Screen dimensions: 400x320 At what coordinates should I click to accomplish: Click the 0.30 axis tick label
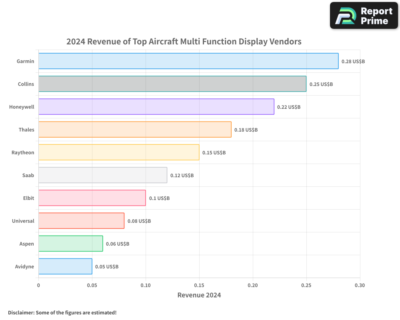(360, 286)
